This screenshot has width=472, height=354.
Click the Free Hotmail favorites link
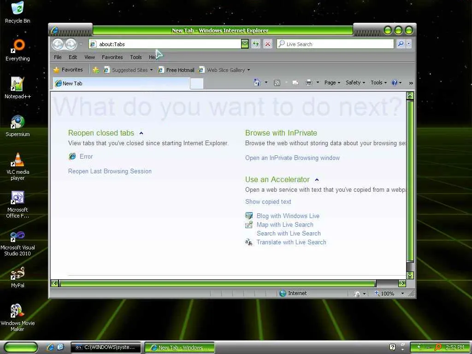click(x=177, y=70)
